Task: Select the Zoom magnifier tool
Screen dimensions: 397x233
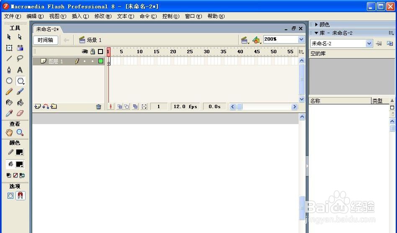Action: tap(20, 132)
